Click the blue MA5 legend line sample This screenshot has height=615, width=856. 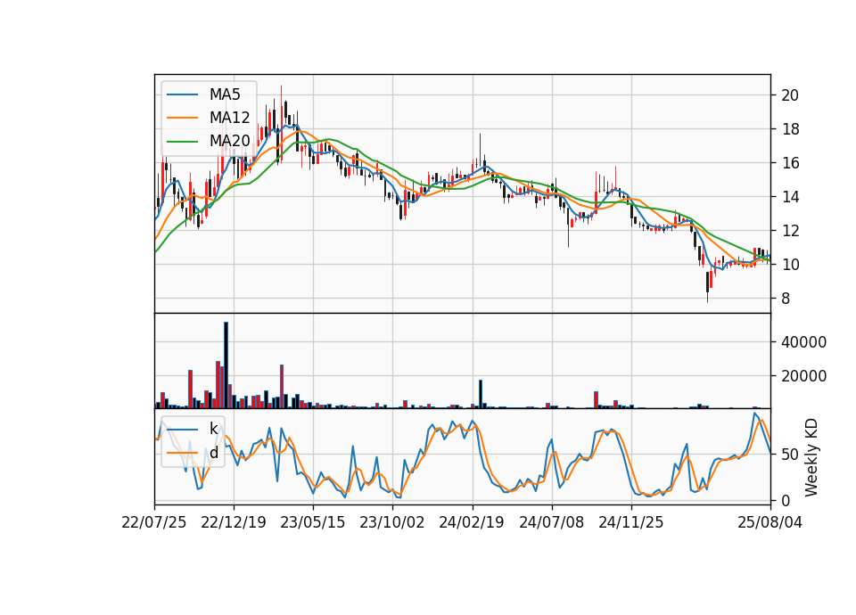pyautogui.click(x=182, y=94)
